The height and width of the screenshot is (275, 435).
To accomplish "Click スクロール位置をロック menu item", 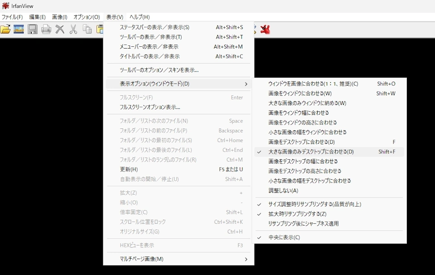I will 179,222.
